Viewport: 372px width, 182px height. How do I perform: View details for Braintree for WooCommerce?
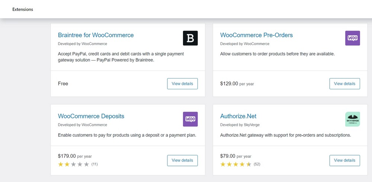182,84
